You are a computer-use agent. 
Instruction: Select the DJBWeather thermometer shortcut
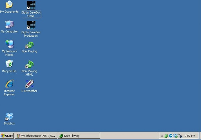[30, 84]
